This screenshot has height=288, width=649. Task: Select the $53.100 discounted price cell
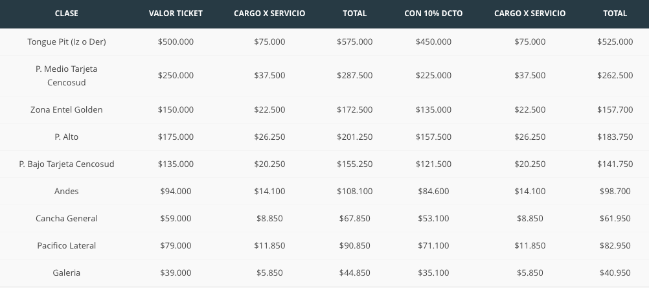coord(434,218)
